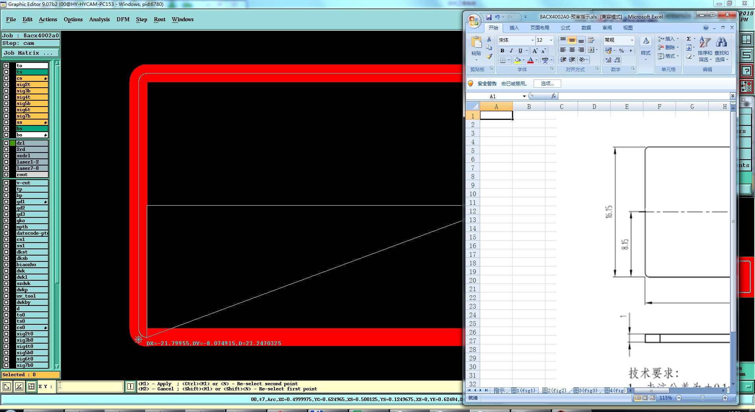The height and width of the screenshot is (412, 755).
Task: Toggle the 'sig7b0' layer checkbox
Action: point(6,365)
